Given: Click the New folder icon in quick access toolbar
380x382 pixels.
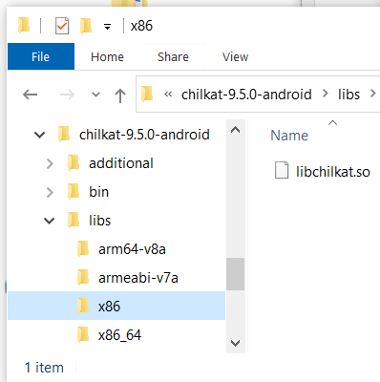Looking at the screenshot, I should click(x=86, y=26).
